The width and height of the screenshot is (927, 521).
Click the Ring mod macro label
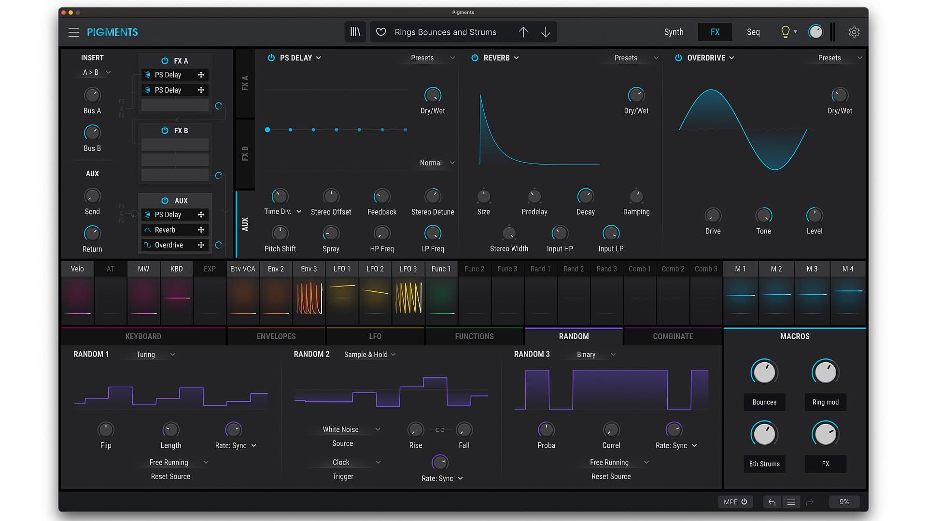825,402
